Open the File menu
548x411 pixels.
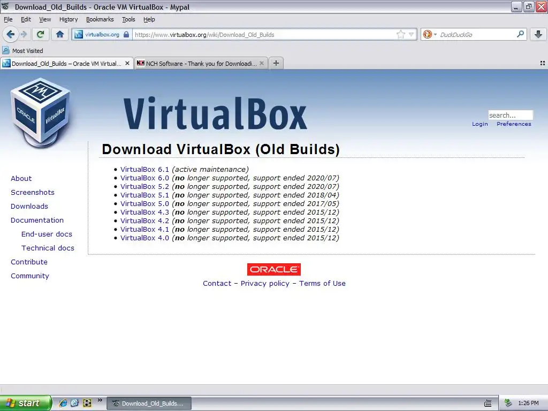[8, 19]
